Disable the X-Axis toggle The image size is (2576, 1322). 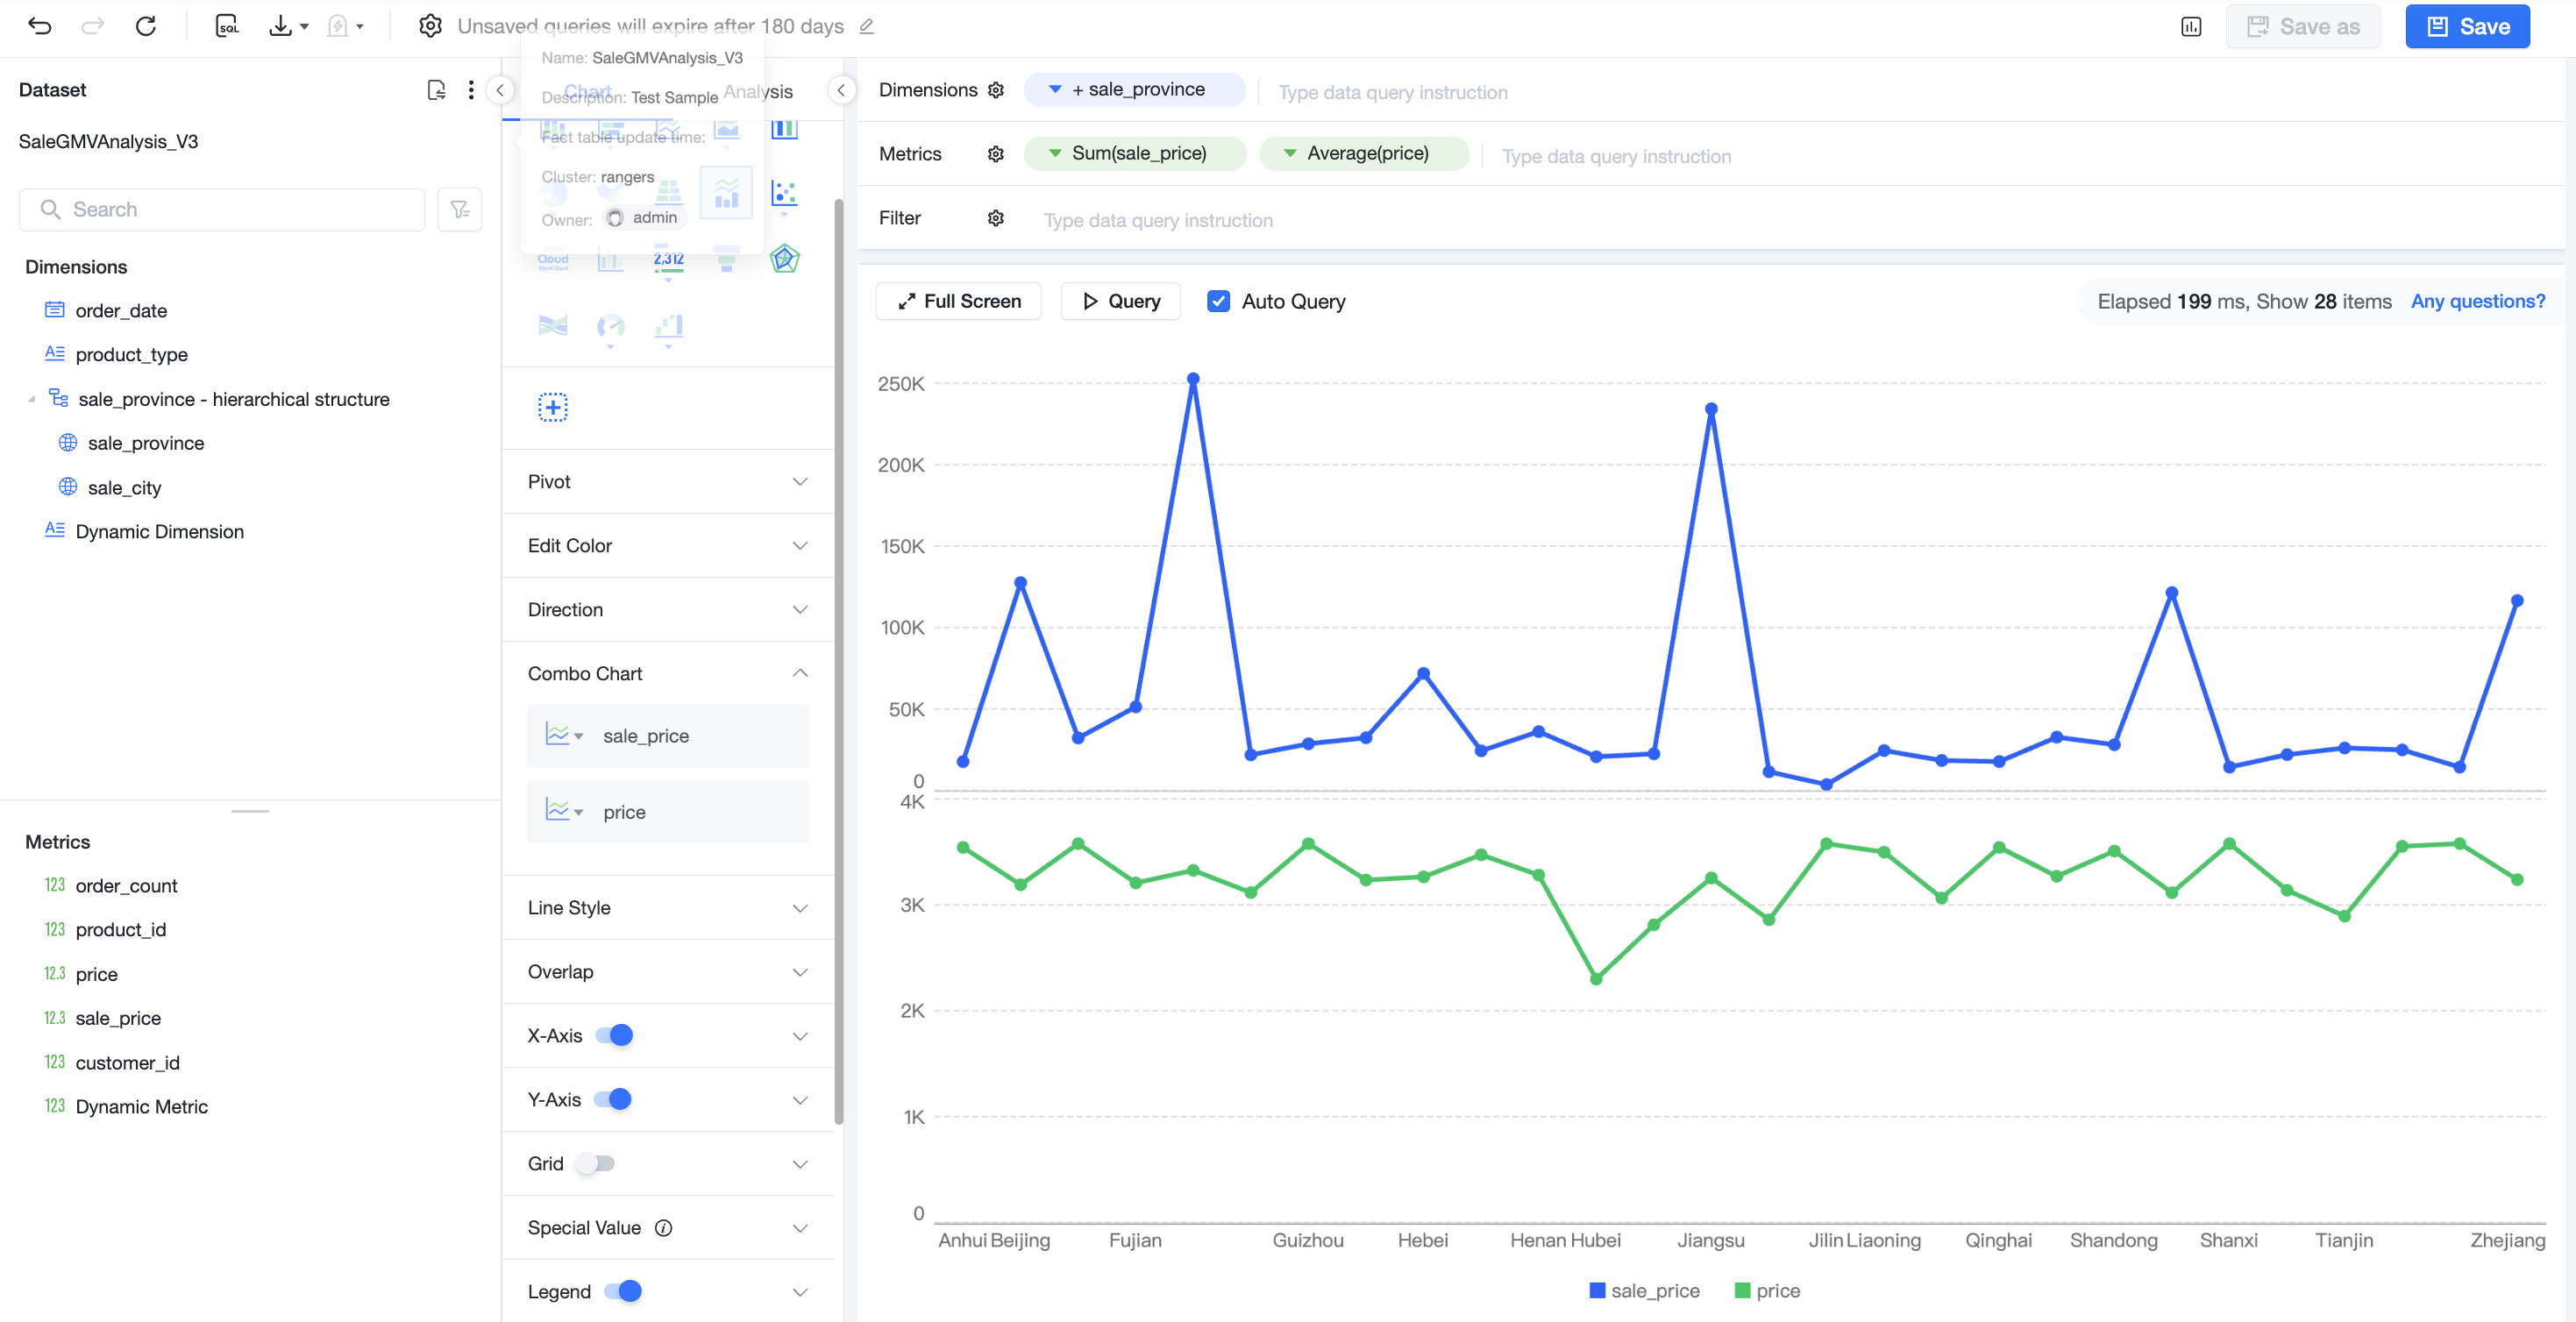(x=614, y=1035)
